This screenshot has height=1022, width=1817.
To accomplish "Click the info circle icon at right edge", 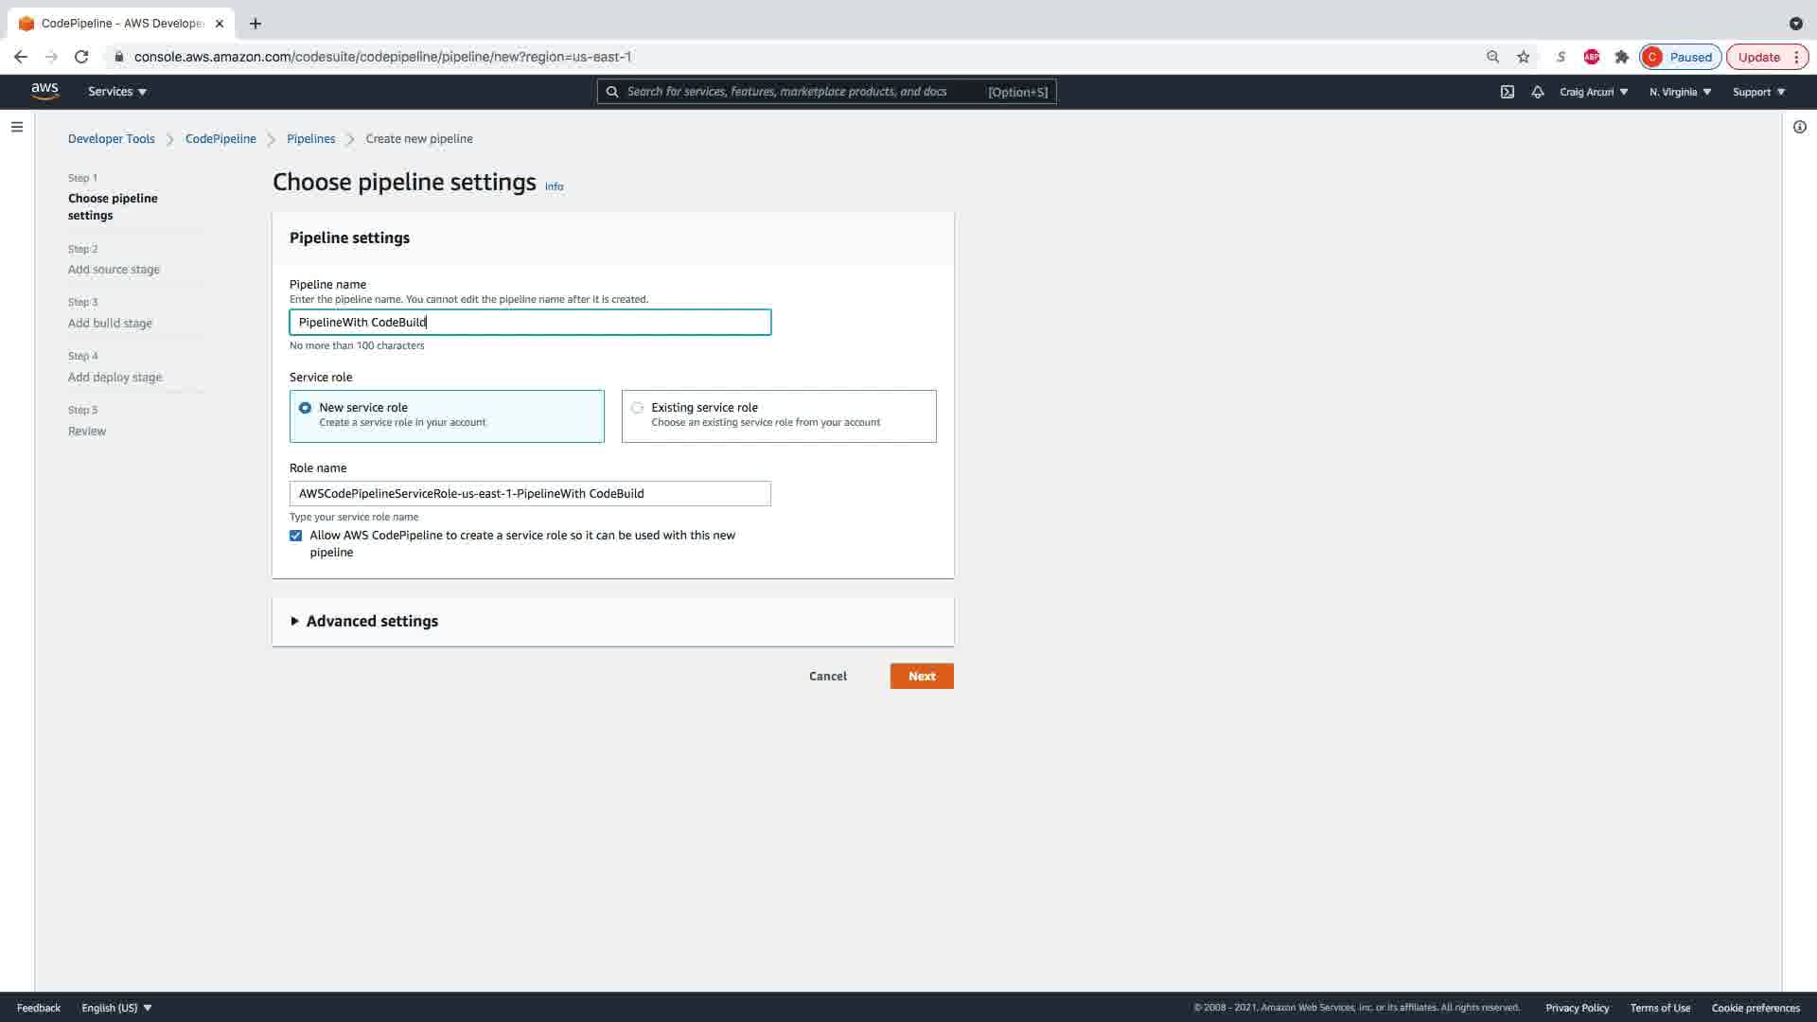I will [1799, 127].
